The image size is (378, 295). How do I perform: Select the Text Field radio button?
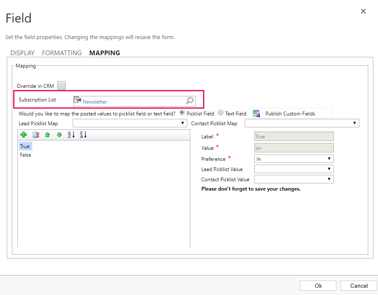coord(220,113)
